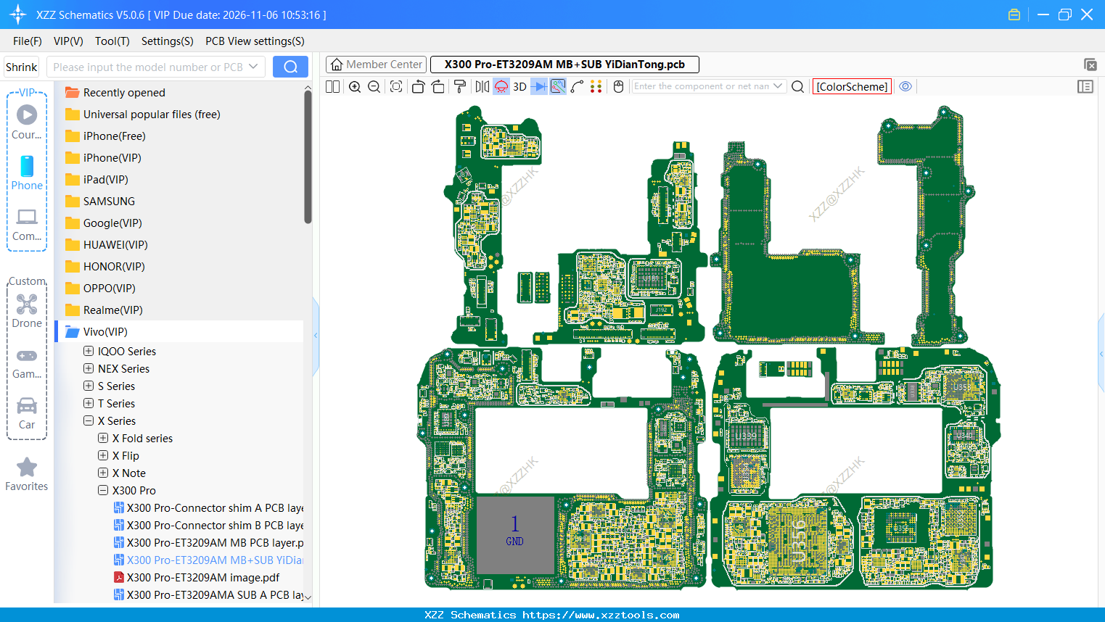Select the trace routing curve tool
The height and width of the screenshot is (622, 1105).
(x=578, y=86)
